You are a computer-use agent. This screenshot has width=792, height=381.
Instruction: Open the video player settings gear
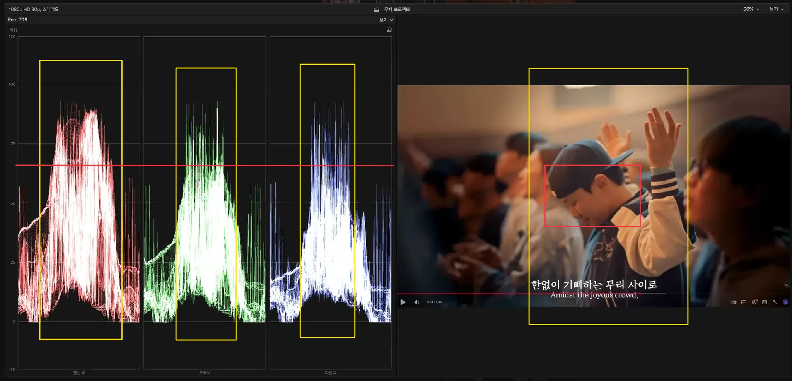(754, 302)
